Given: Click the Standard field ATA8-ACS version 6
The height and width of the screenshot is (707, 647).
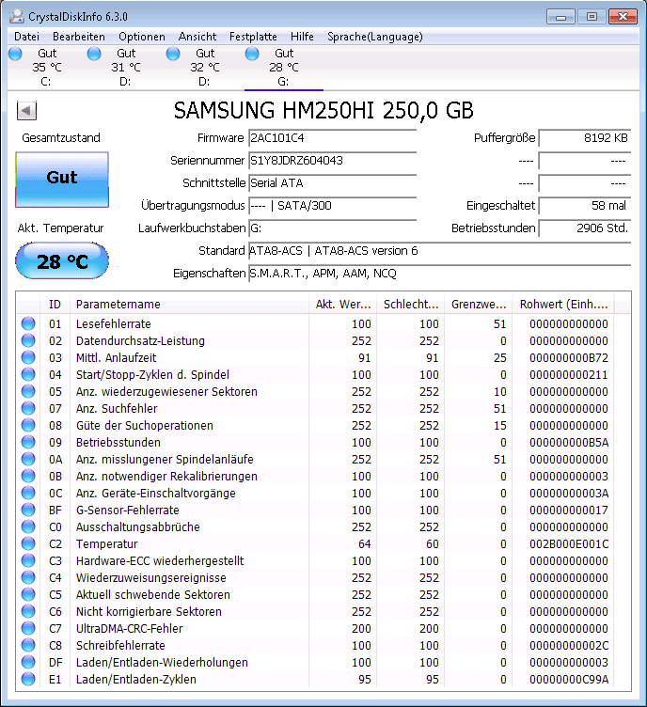Looking at the screenshot, I should point(439,251).
